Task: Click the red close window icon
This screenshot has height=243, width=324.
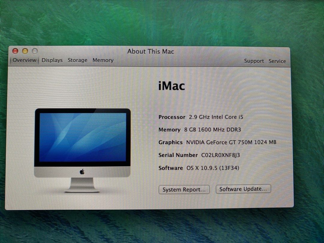Action: (15, 51)
